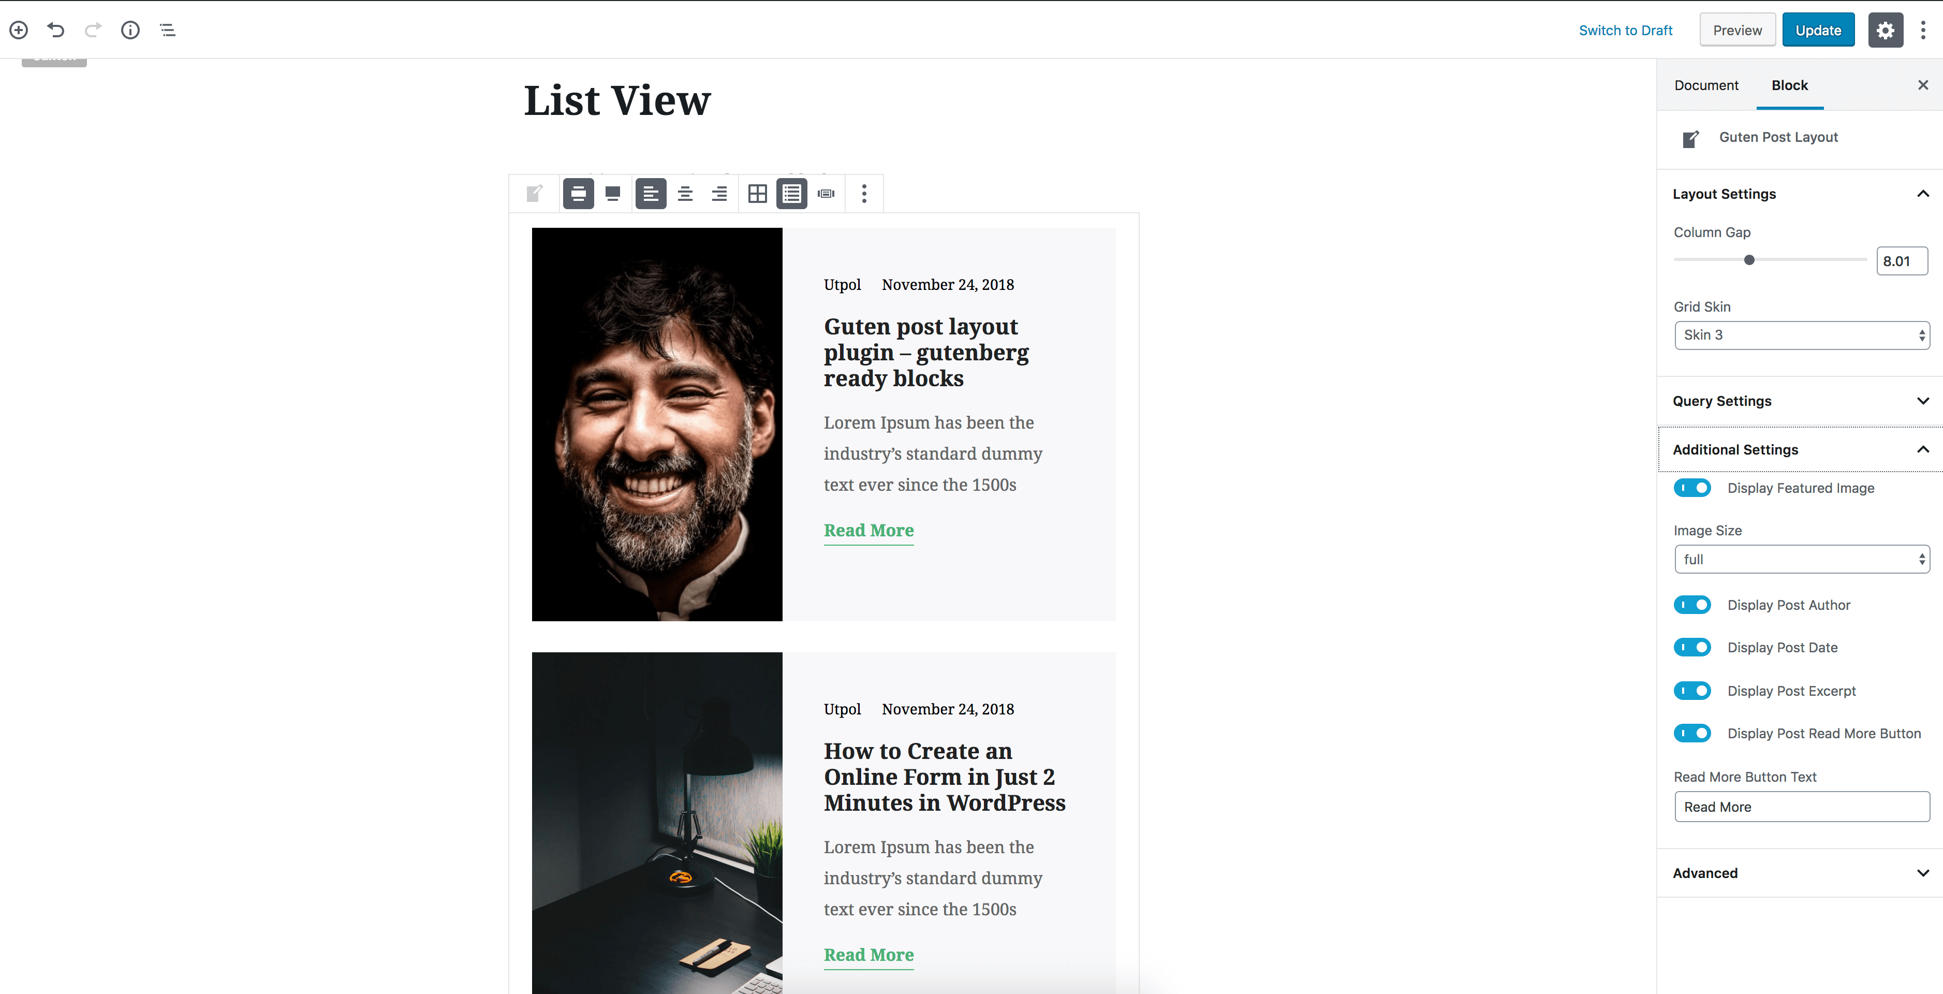Screen dimensions: 1943x994
Task: Click the undo arrow icon
Action: [57, 29]
